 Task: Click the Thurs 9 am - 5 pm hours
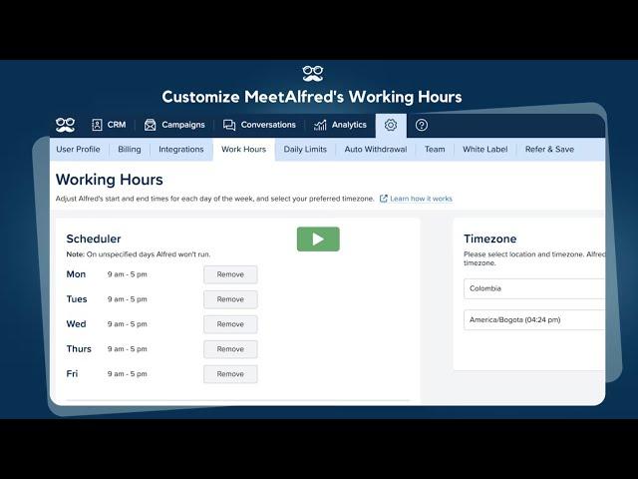[128, 349]
